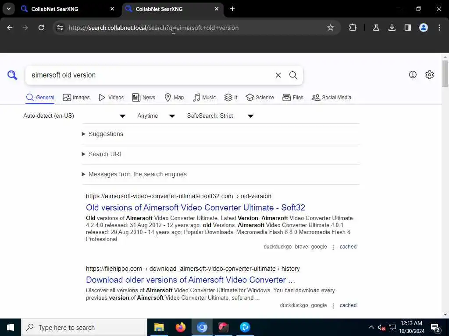
Task: Click the page vertical scrollbar thumb
Action: [445, 73]
